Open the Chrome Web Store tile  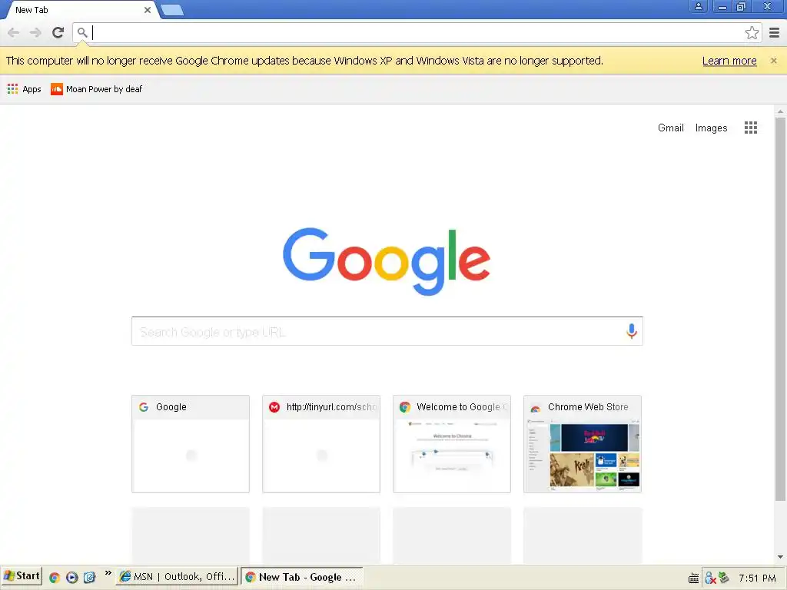point(583,444)
